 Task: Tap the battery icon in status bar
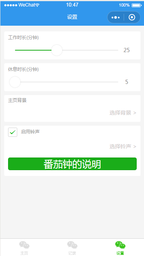pyautogui.click(x=137, y=5)
